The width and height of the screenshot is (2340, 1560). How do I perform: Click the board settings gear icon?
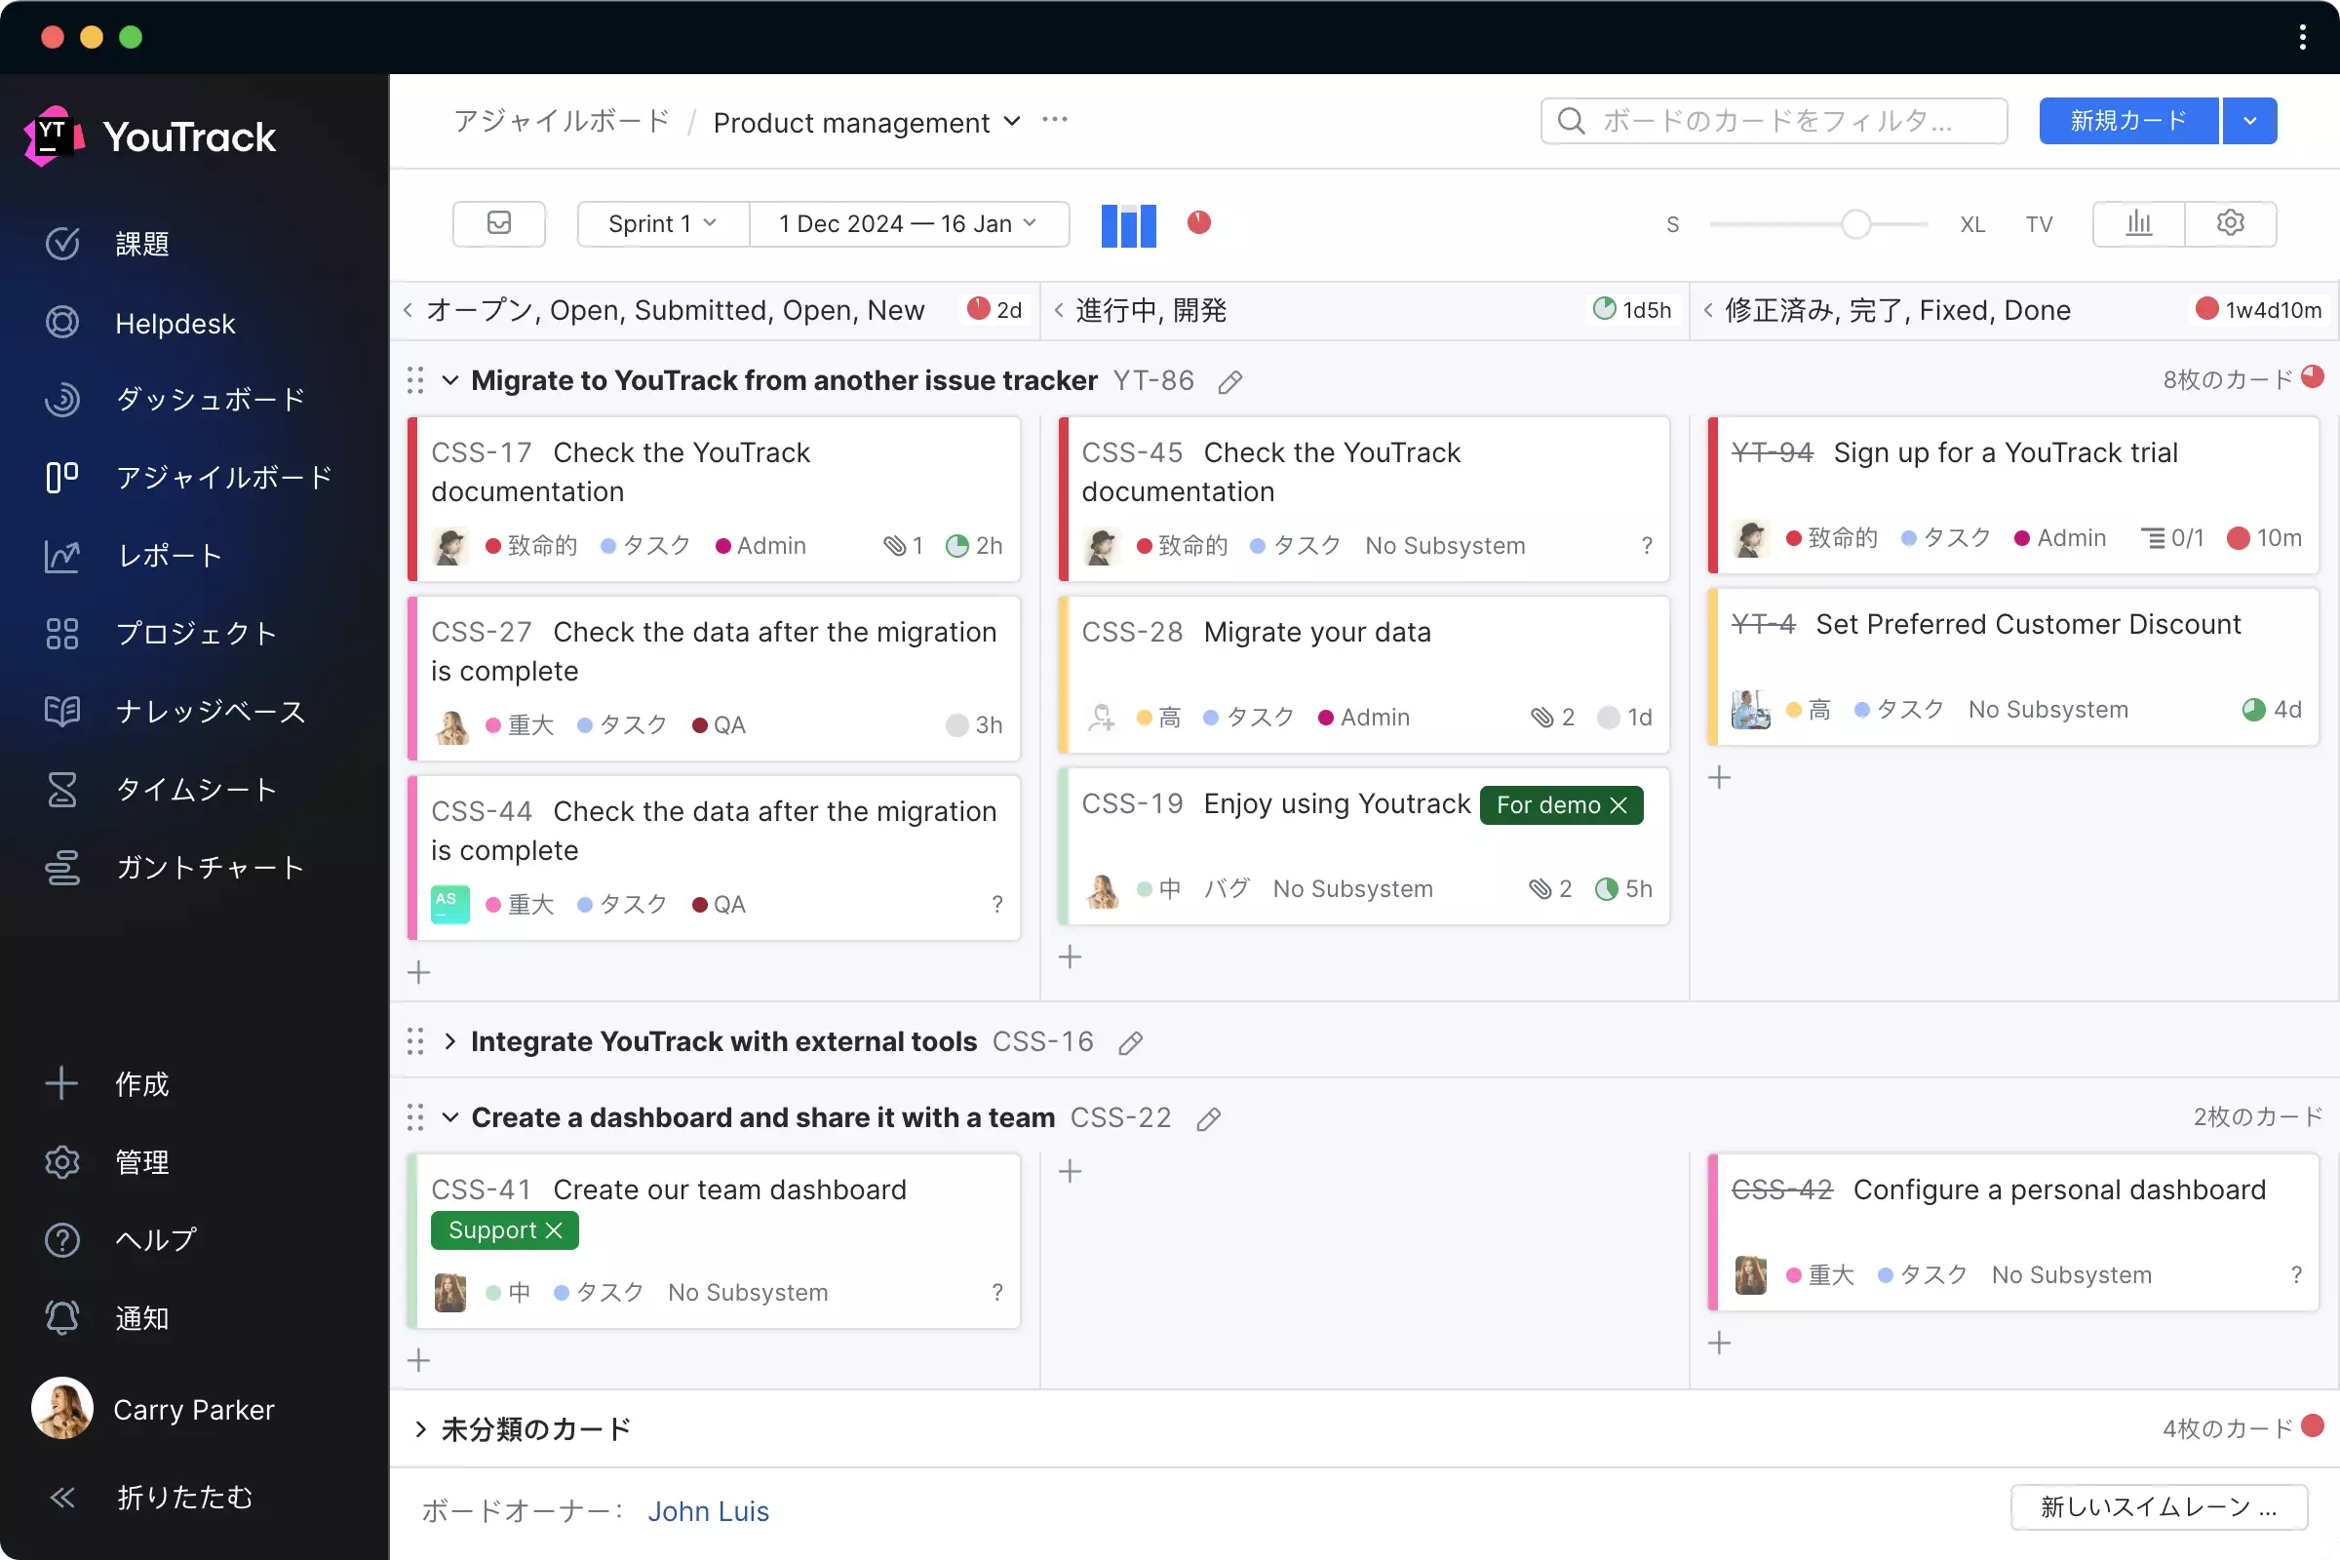2230,223
